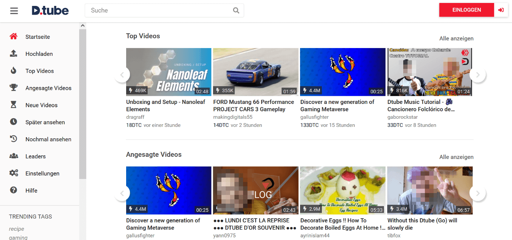Open the Dtube Music Tutorial thumbnail
Image resolution: width=512 pixels, height=240 pixels.
[x=430, y=72]
